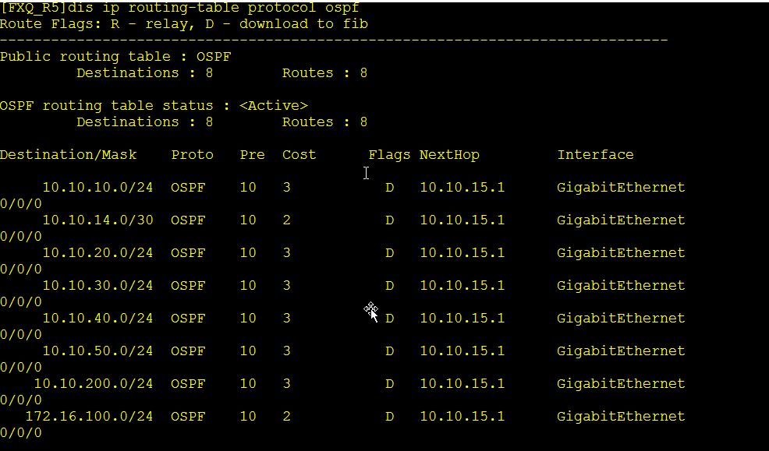Viewport: 769px width, 451px height.
Task: Click the 10.10.50.0/24 destination entry
Action: (x=98, y=351)
